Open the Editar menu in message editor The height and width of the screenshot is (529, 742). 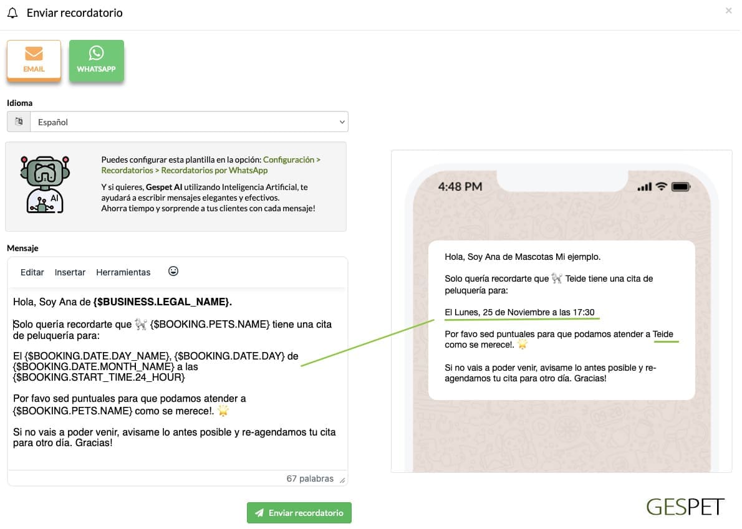32,272
